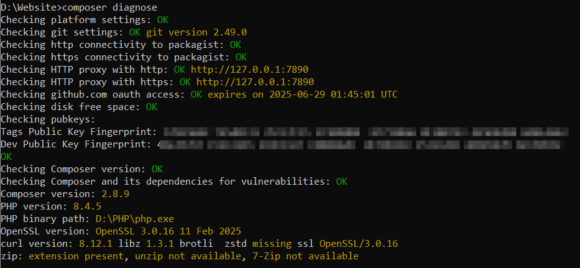Click the curl version 8.12.1 value
580x268 pixels.
[x=96, y=244]
